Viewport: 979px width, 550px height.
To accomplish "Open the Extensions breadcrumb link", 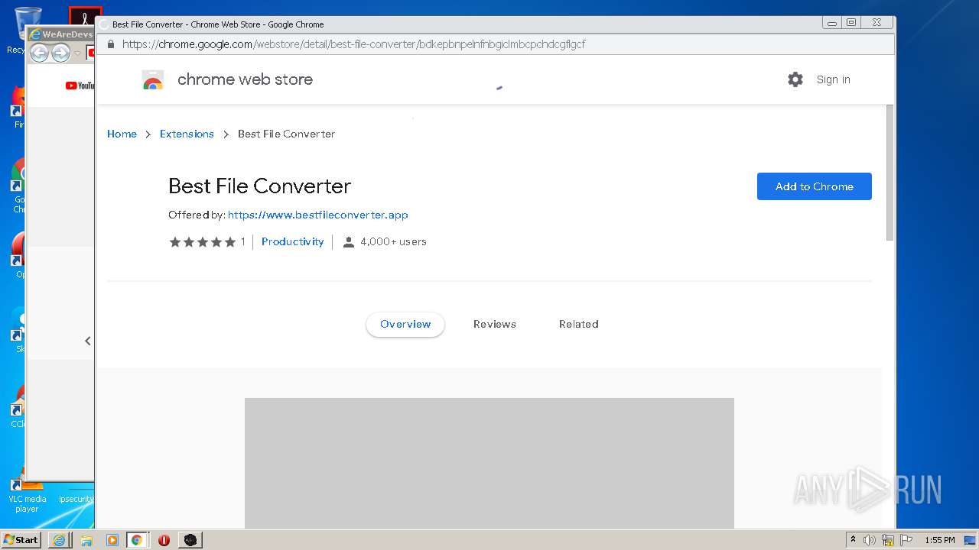I will pos(187,134).
